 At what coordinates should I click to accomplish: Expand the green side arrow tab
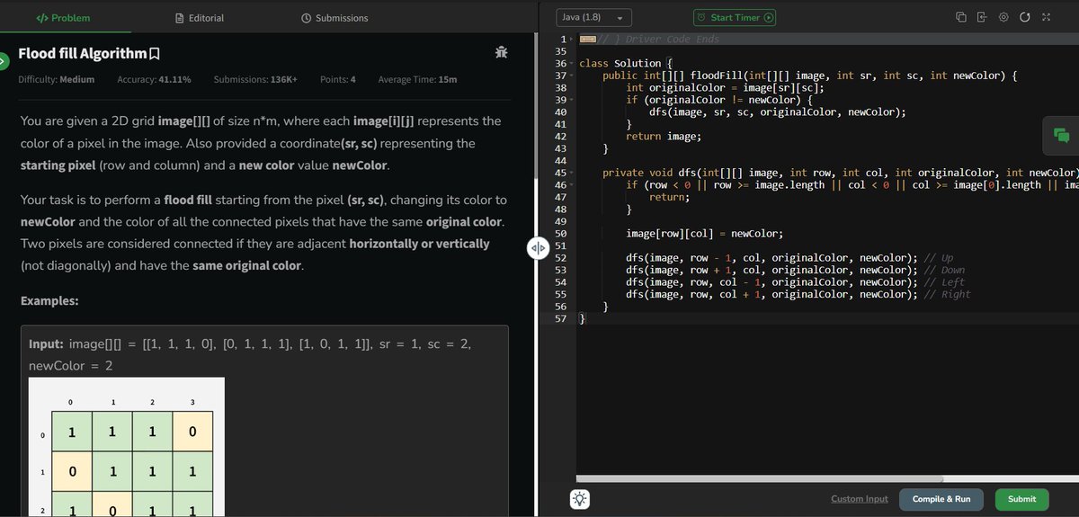tap(4, 61)
